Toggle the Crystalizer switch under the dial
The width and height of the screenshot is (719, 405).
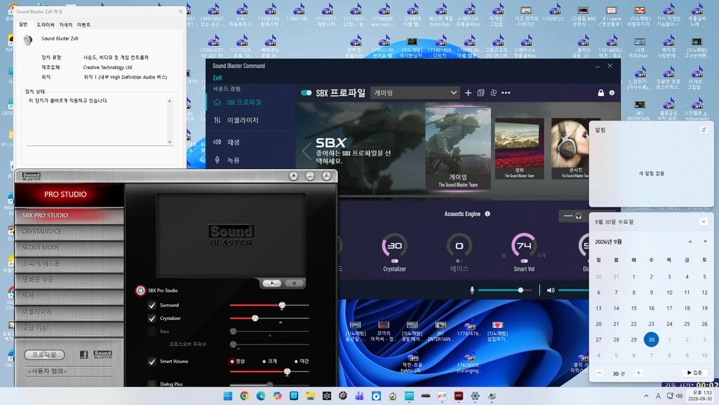tap(394, 261)
